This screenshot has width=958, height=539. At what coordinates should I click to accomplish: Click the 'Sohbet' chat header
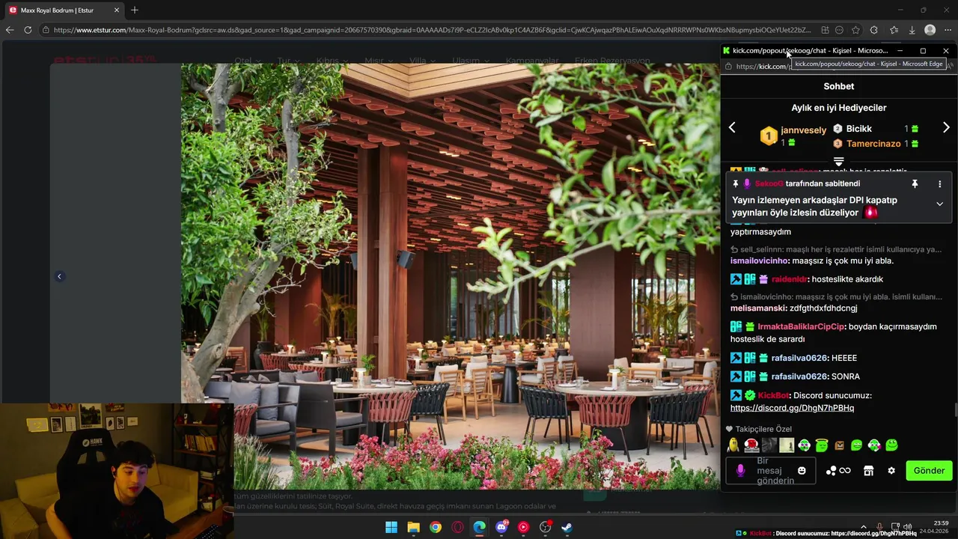tap(839, 86)
